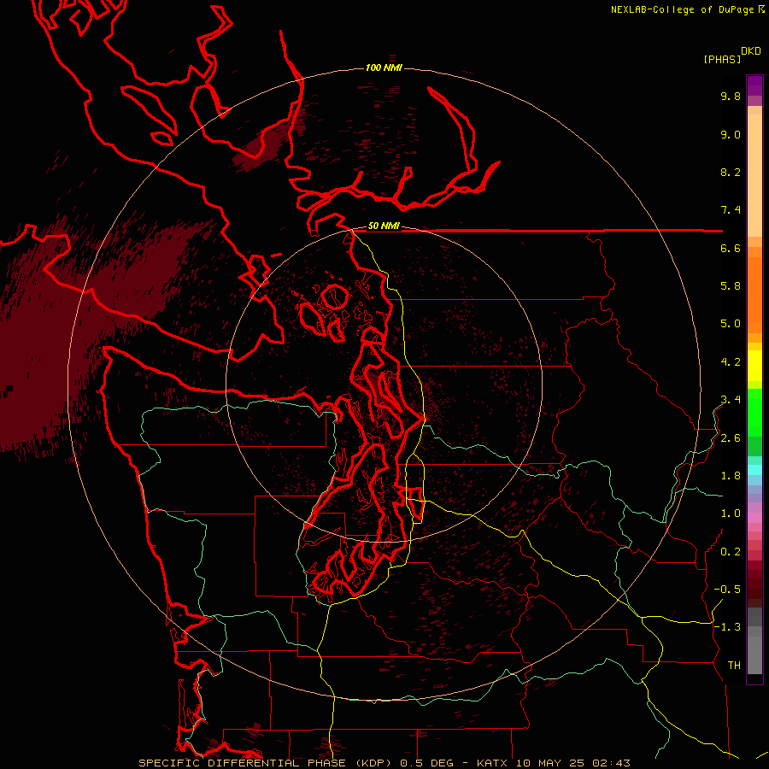
Task: Select the 9.0 scale value
Action: tap(731, 134)
